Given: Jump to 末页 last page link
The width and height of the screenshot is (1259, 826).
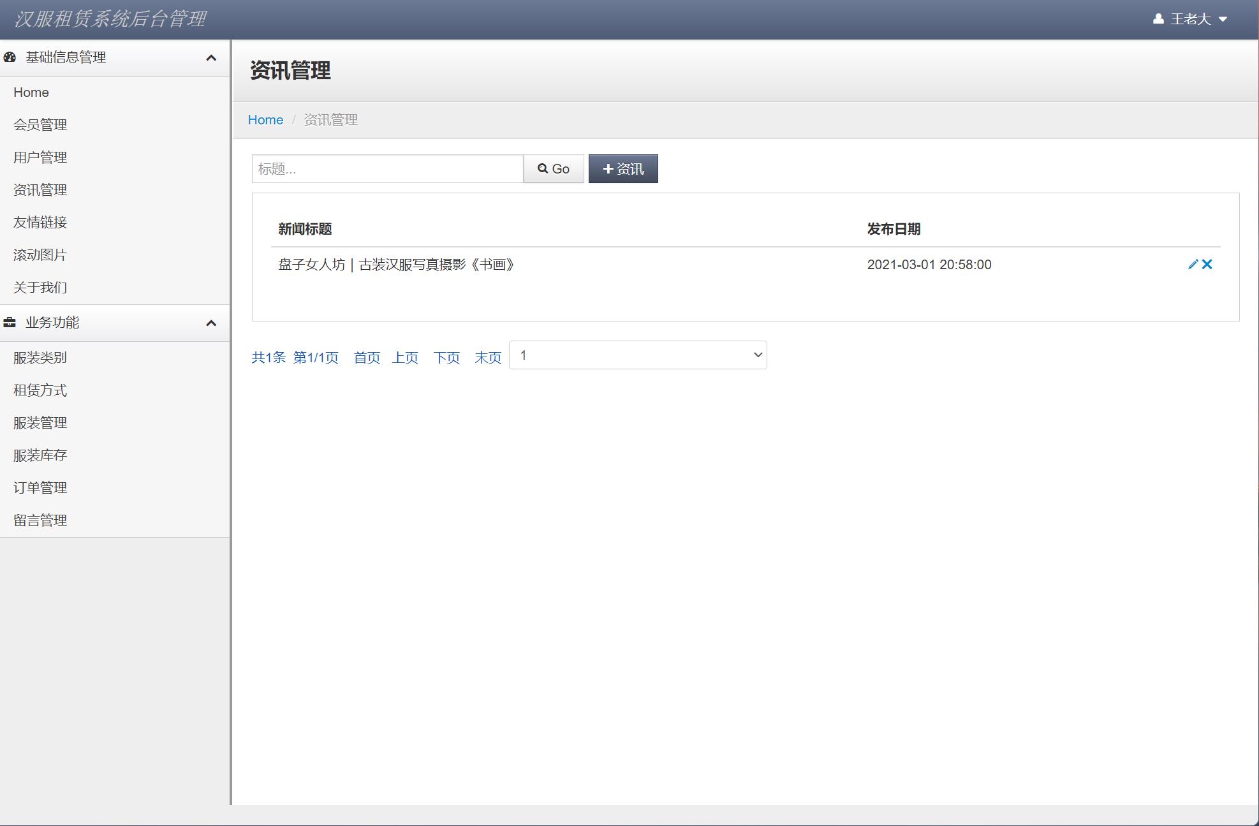Looking at the screenshot, I should pos(488,358).
